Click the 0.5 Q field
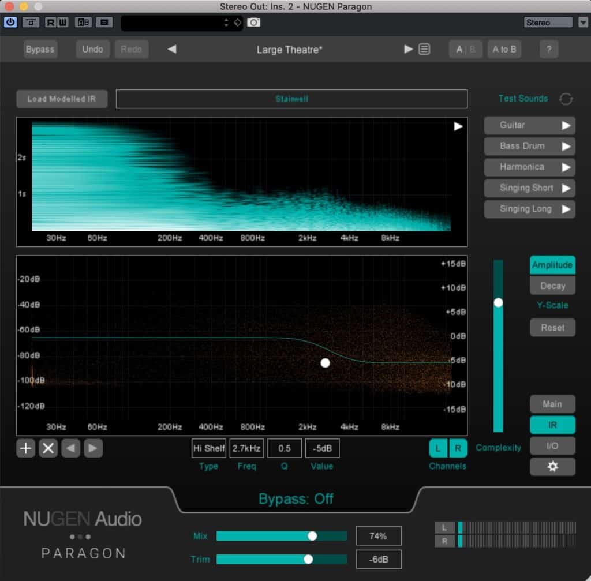 pos(284,448)
